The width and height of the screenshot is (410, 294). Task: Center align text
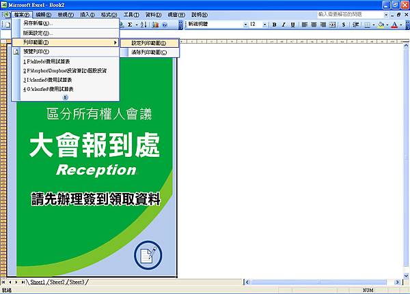tap(314, 25)
